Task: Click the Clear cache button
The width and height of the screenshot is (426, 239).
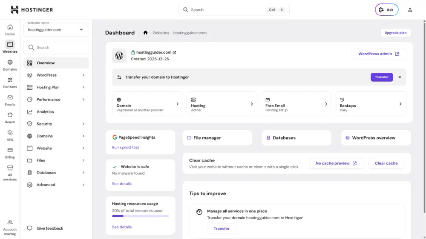Action: point(386,163)
